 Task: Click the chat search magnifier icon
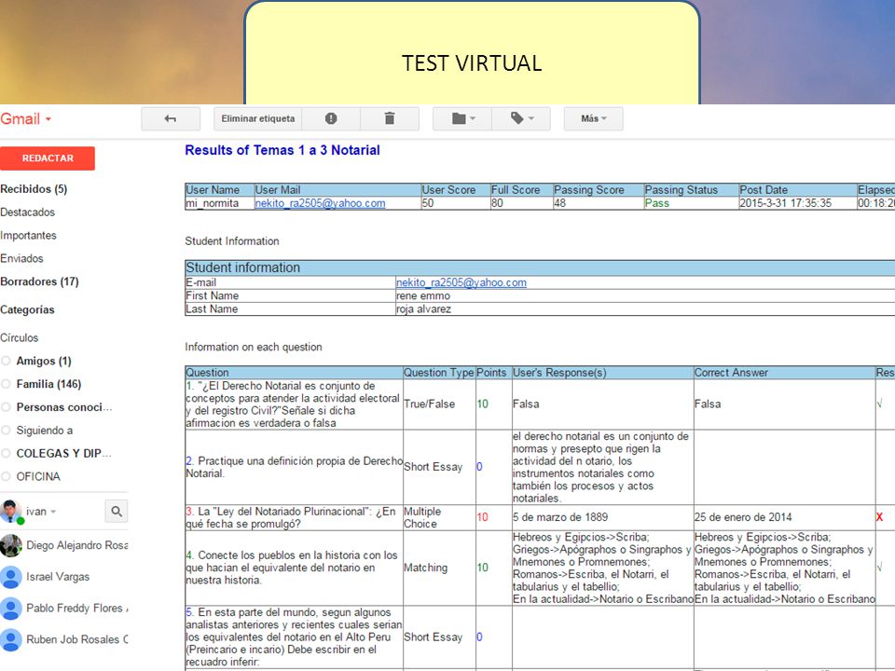tap(117, 512)
